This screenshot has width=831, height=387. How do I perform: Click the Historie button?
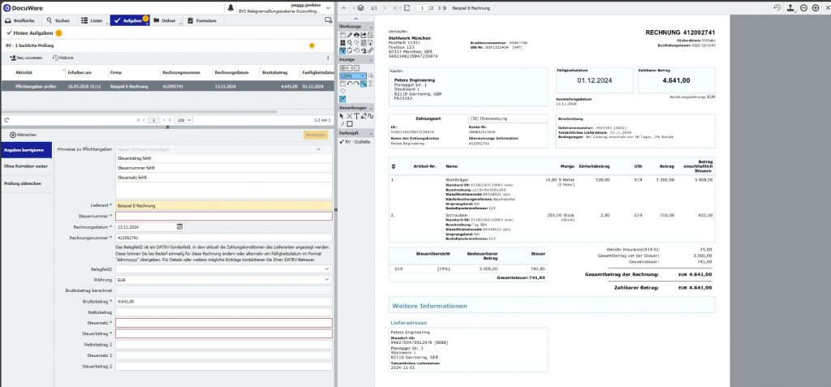click(63, 58)
